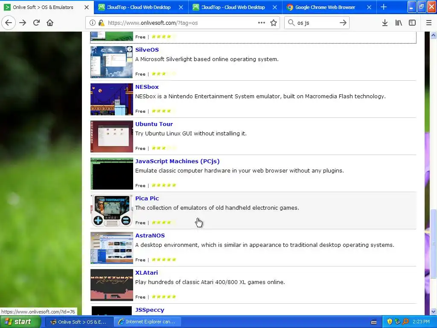Click the XLAtari Montezuma's Revenge thumbnail
The image size is (437, 328).
click(112, 285)
